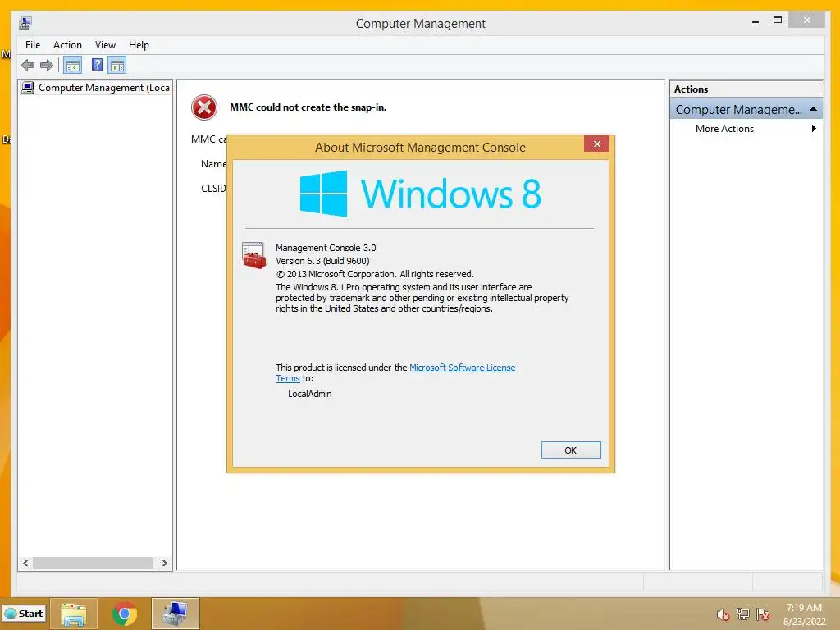Select Computer Management (Local) tree node
Screen dimensions: 840x630
click(97, 88)
